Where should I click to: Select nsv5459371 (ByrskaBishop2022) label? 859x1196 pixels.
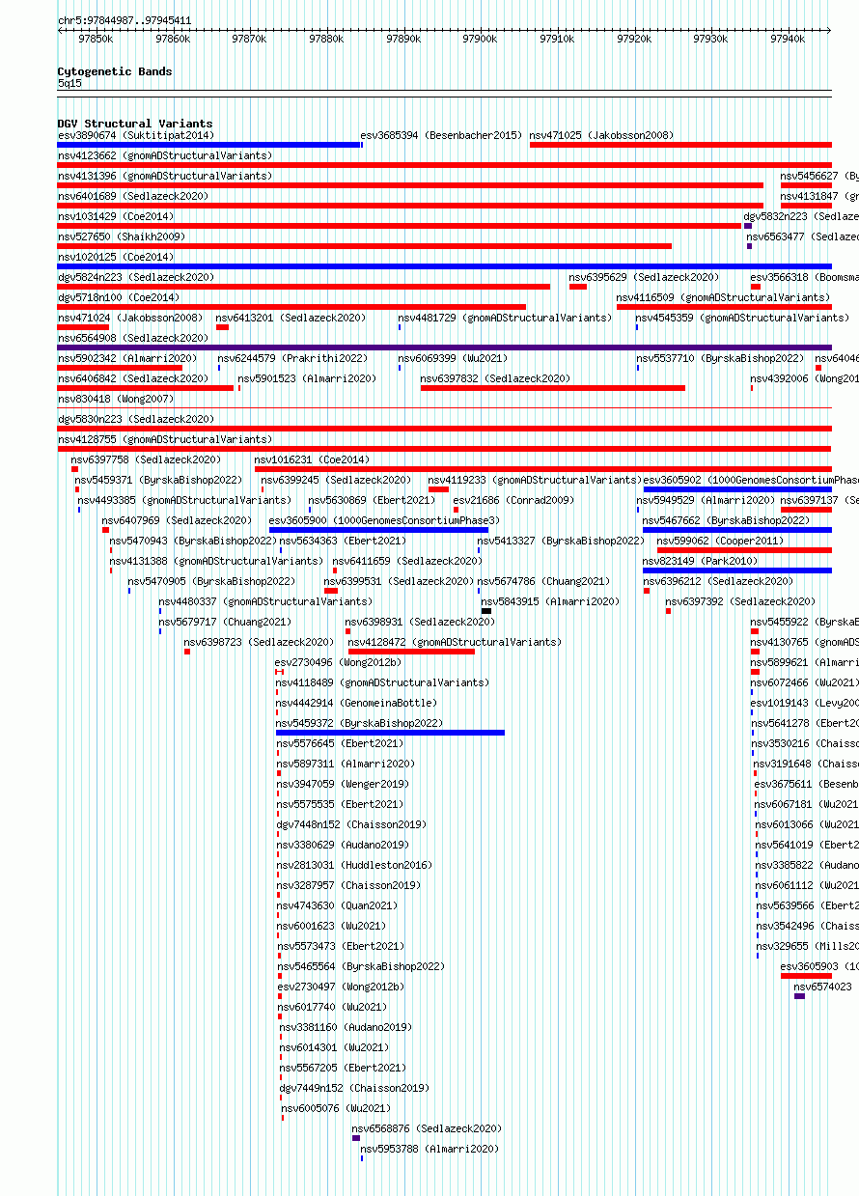tap(159, 480)
